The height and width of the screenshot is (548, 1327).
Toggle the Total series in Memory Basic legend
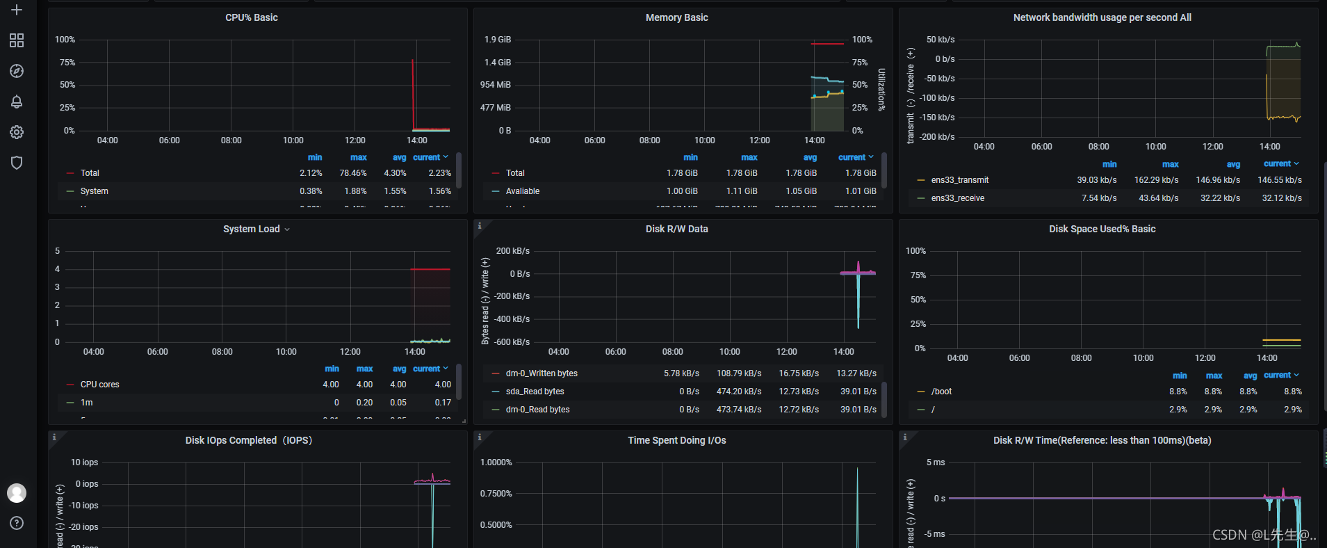[x=515, y=173]
